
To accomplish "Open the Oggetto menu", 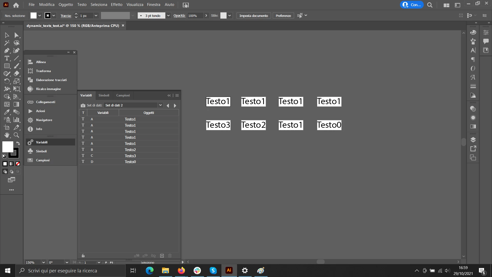I will pos(66,5).
